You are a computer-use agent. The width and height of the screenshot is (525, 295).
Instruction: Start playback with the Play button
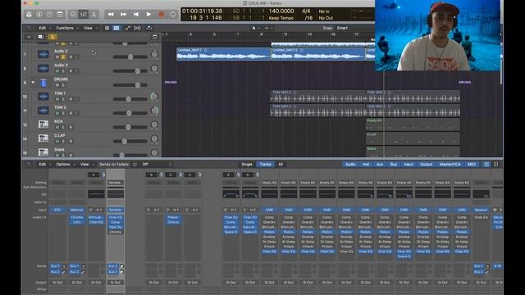pos(148,15)
